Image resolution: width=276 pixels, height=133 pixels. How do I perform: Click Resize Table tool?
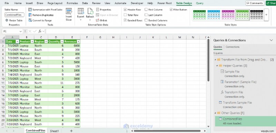(x=14, y=20)
